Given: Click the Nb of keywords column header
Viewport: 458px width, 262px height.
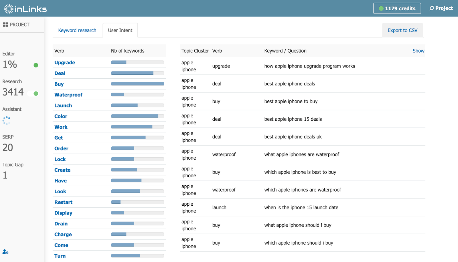Looking at the screenshot, I should click(128, 51).
